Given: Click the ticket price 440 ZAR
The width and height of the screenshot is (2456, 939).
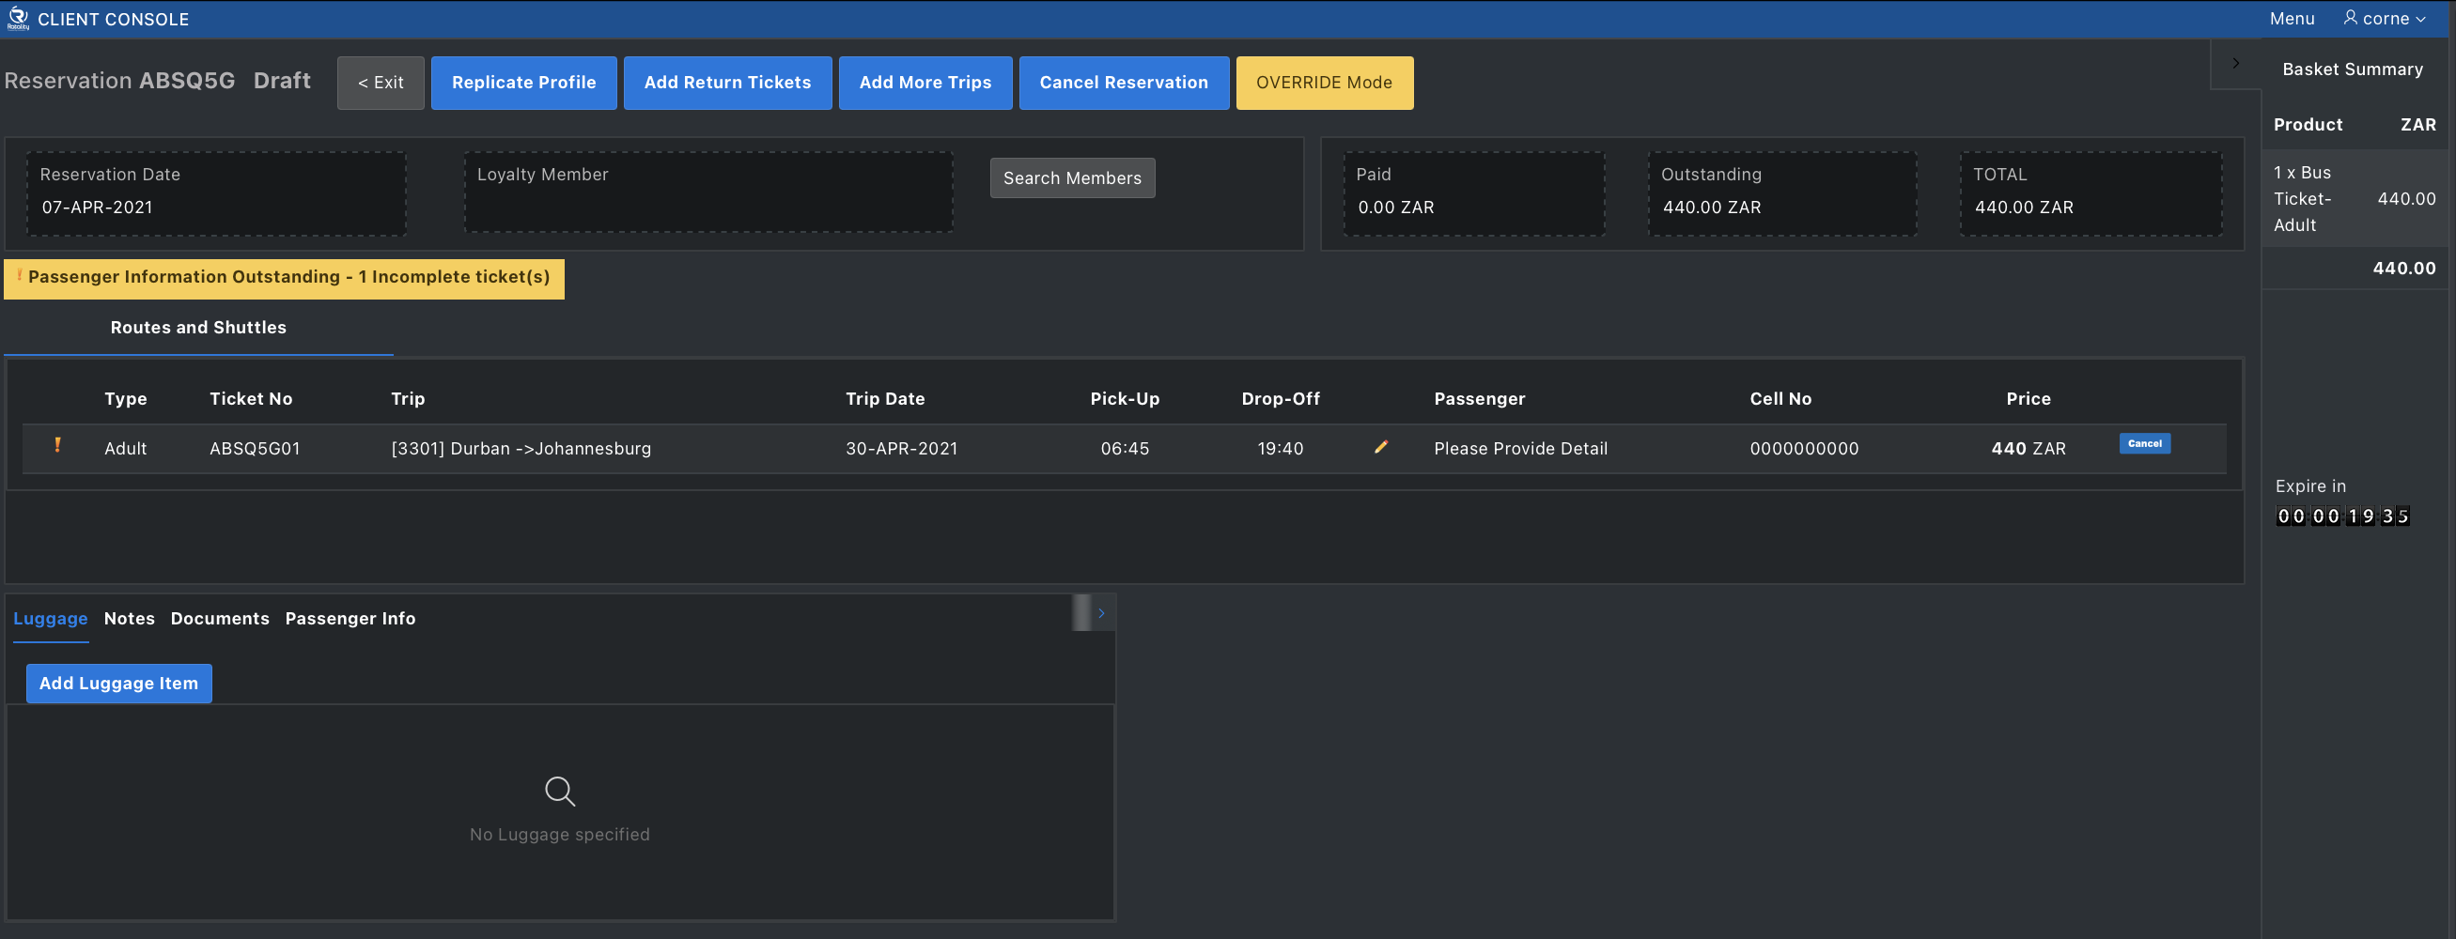Looking at the screenshot, I should tap(2028, 449).
